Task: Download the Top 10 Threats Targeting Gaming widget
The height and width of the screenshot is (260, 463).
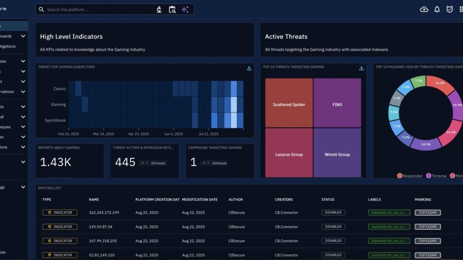Action: tap(361, 68)
